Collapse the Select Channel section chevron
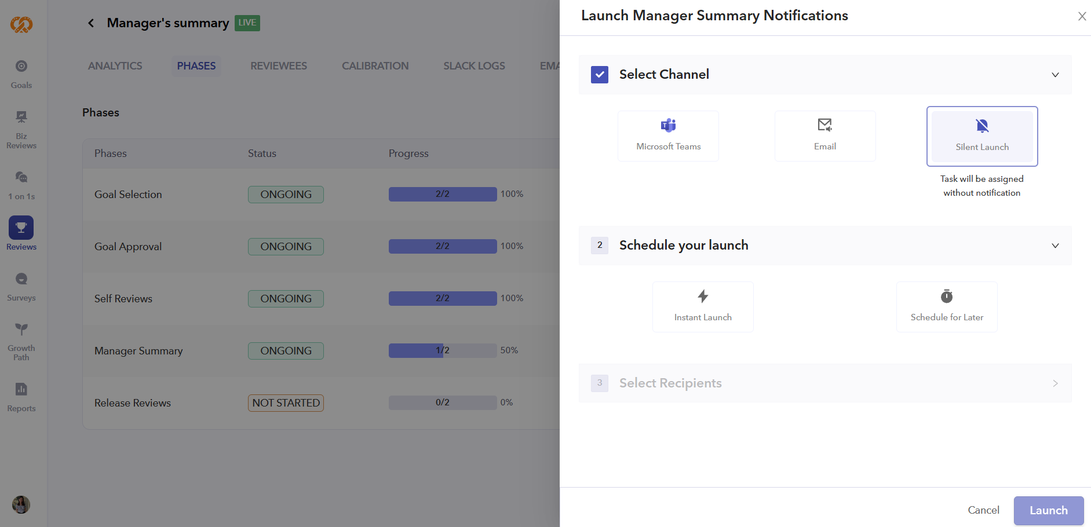This screenshot has height=527, width=1091. tap(1055, 75)
